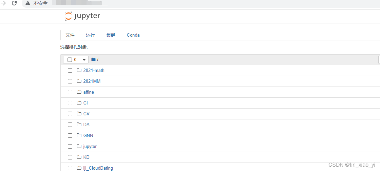
Task: Click the selected count number 0
Action: coord(75,60)
